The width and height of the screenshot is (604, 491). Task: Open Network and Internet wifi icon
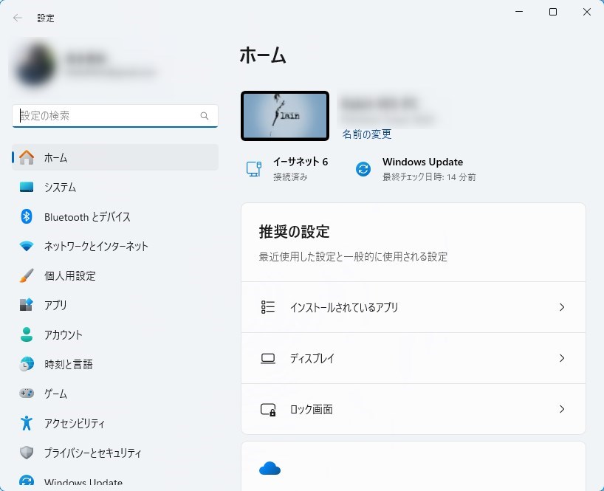[x=27, y=247]
